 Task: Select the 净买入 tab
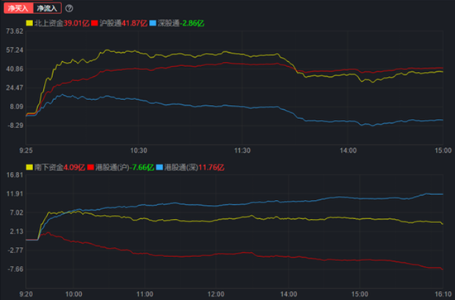pos(18,8)
